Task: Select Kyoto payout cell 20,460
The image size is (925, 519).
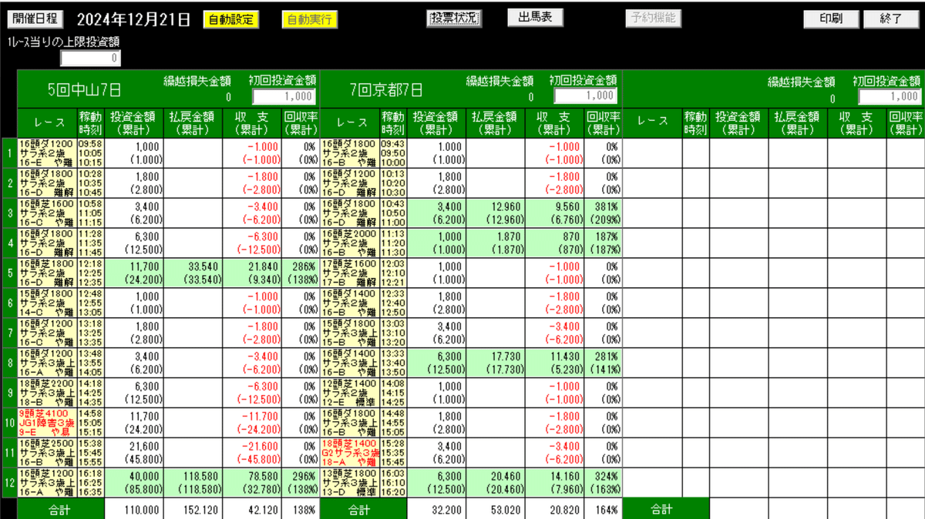Action: [x=496, y=483]
